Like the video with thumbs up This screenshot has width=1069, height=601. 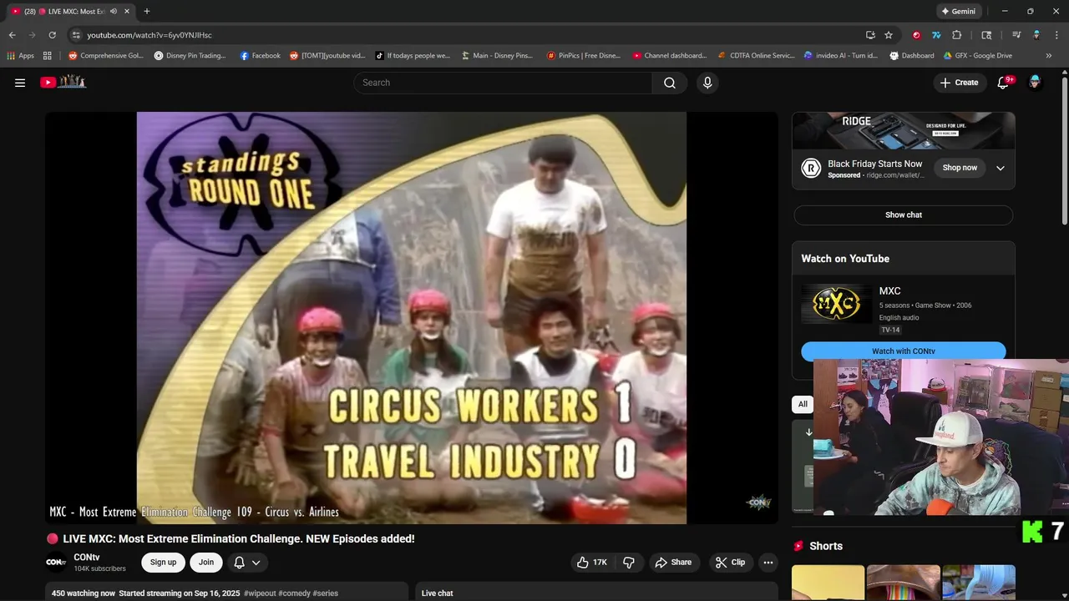pos(591,563)
